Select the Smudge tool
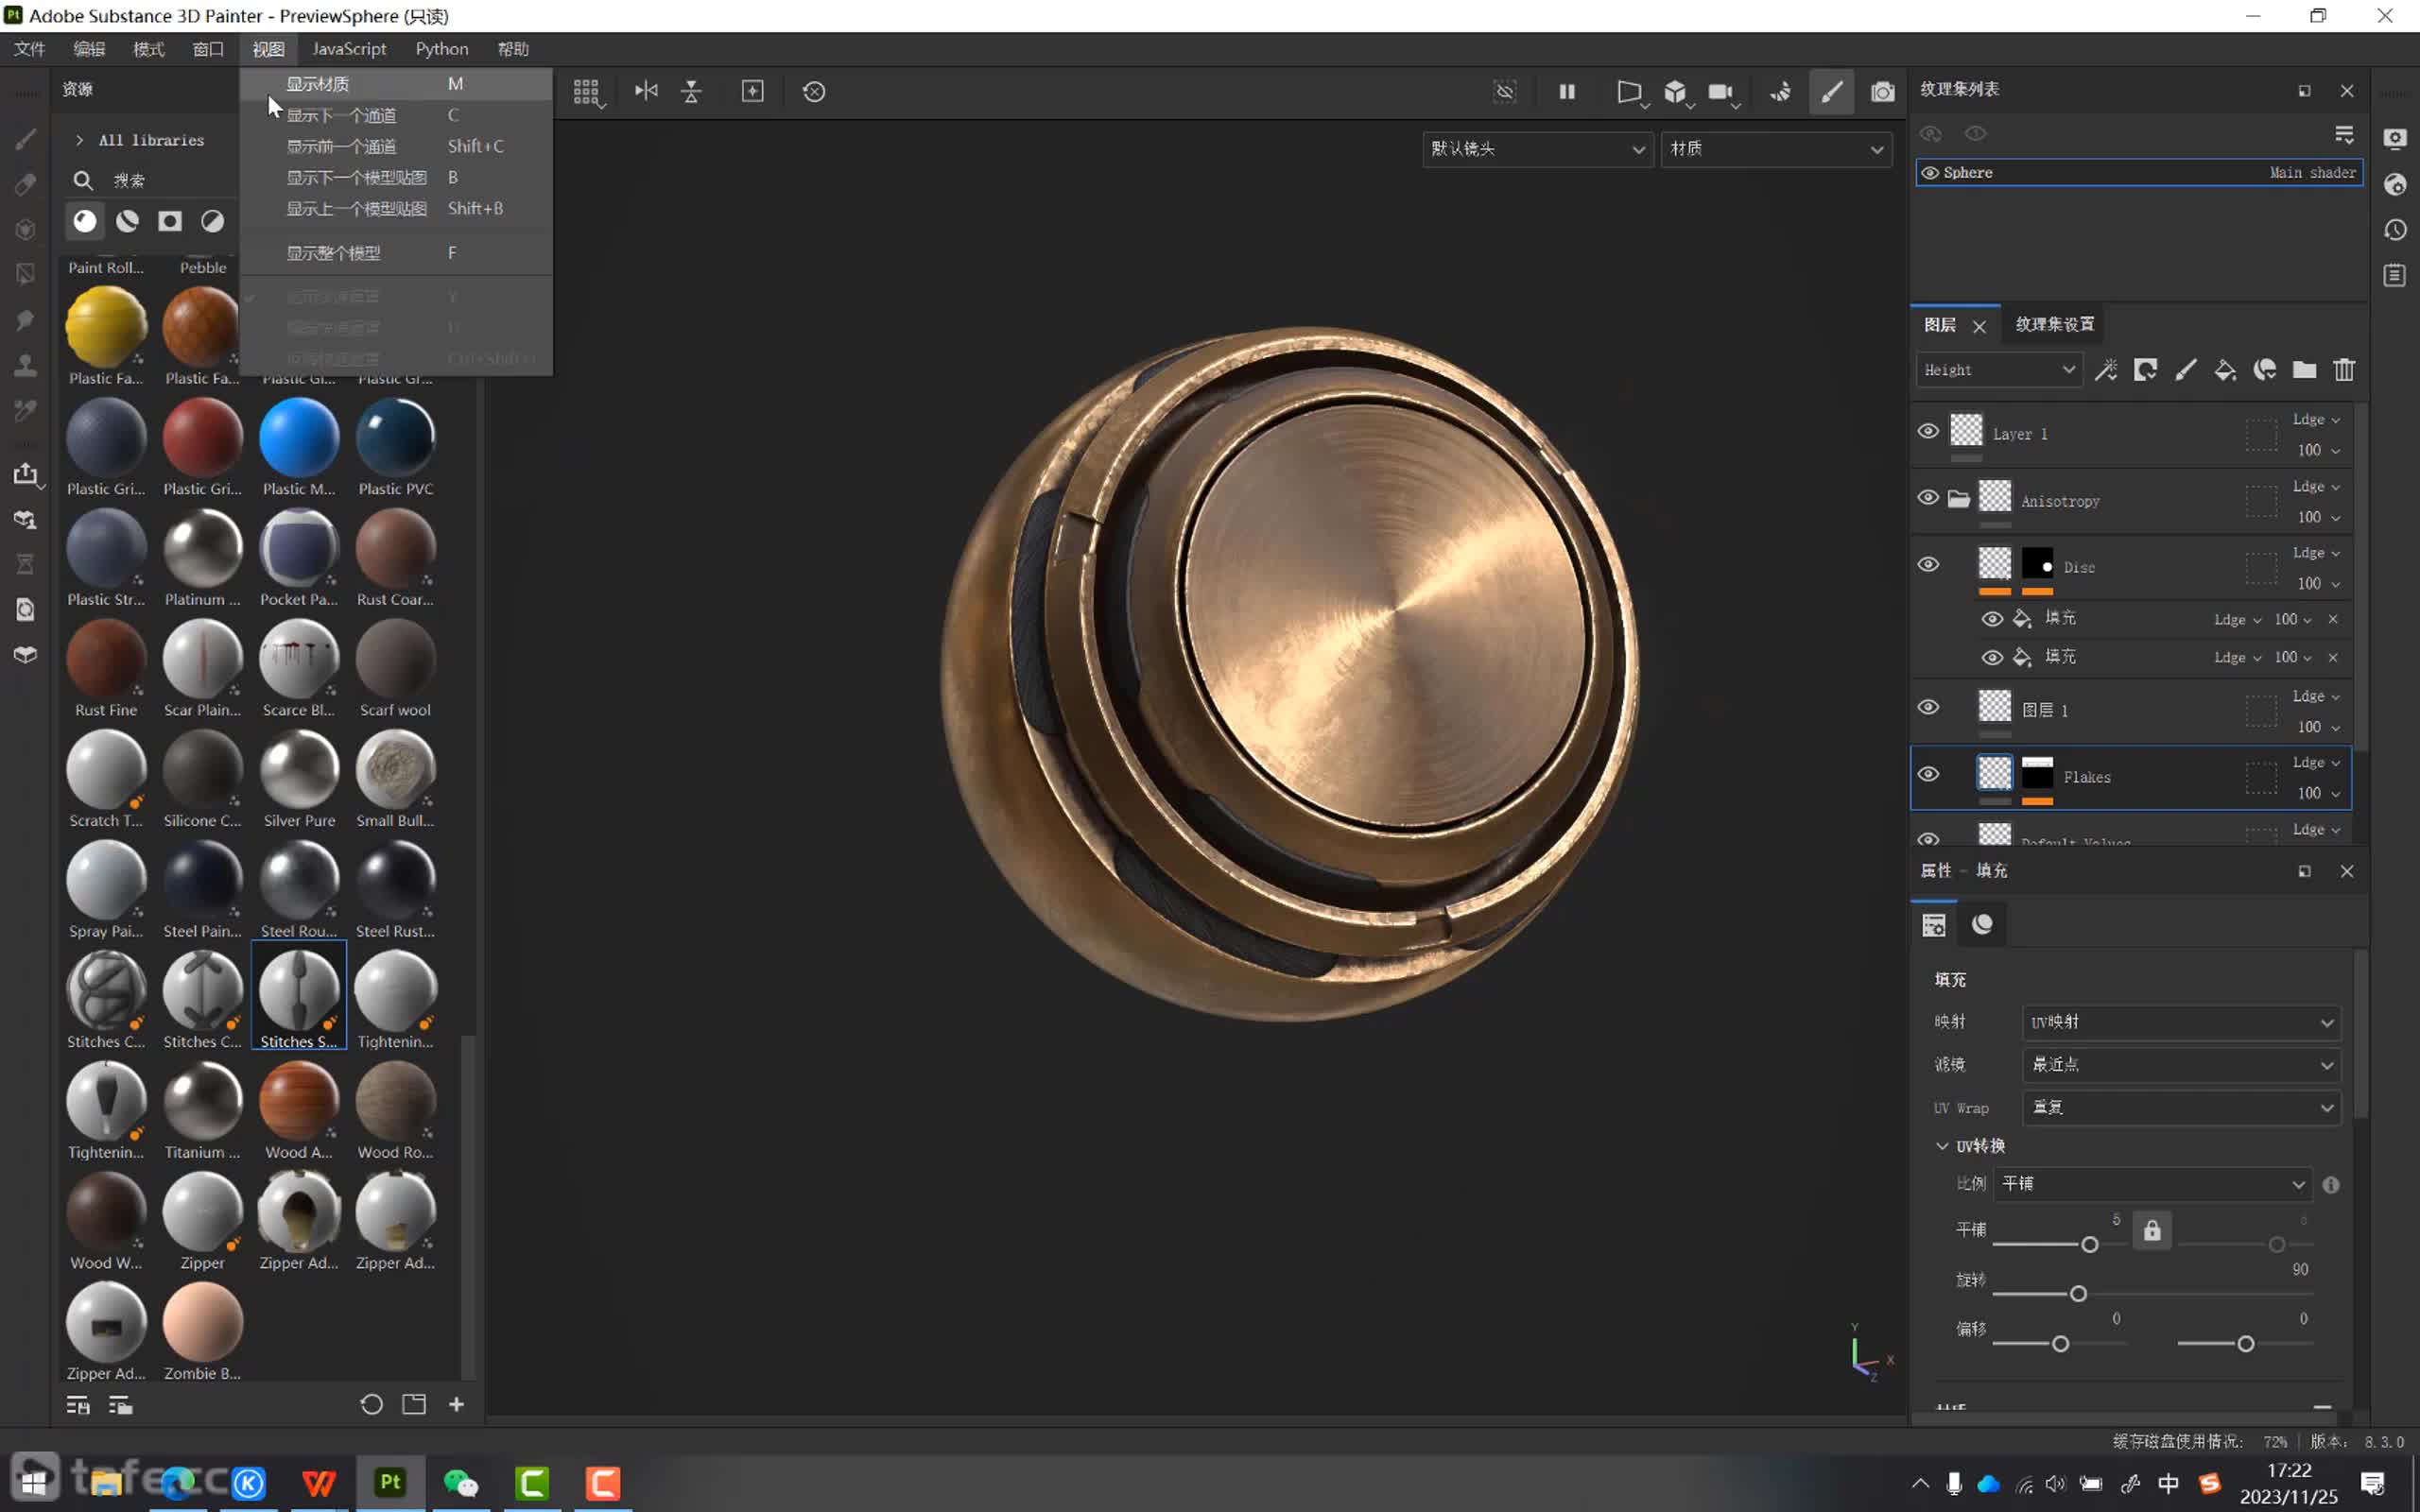The image size is (2420, 1512). click(26, 320)
